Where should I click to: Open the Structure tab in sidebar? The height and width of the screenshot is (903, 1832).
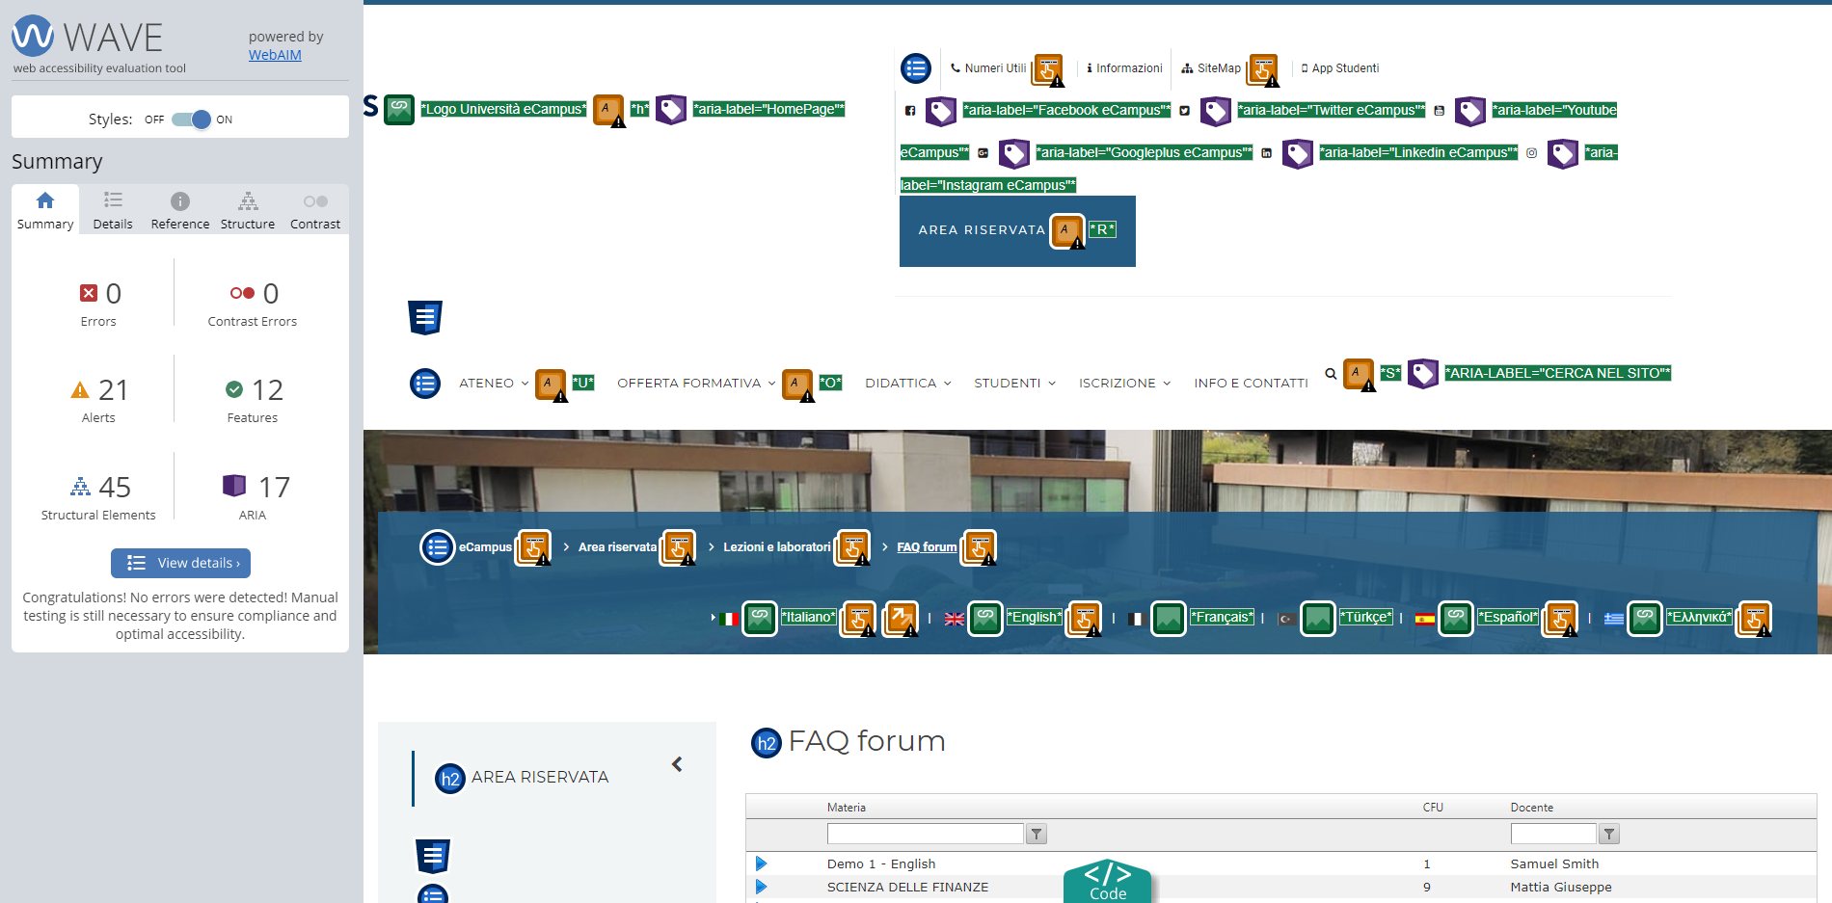[x=247, y=210]
